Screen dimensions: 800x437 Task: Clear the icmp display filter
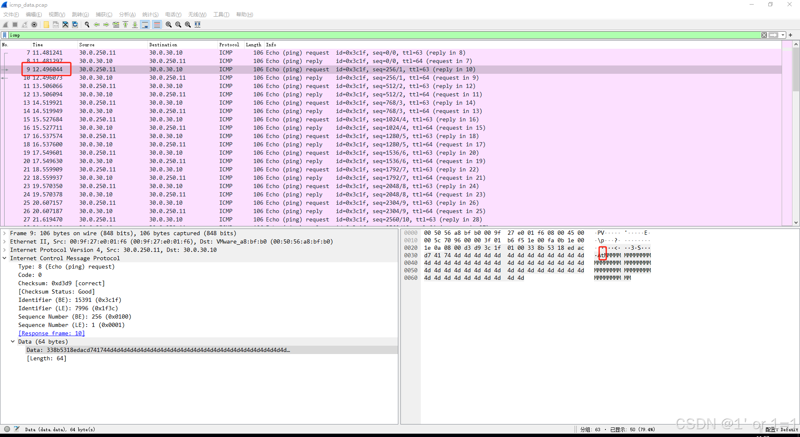click(x=764, y=35)
